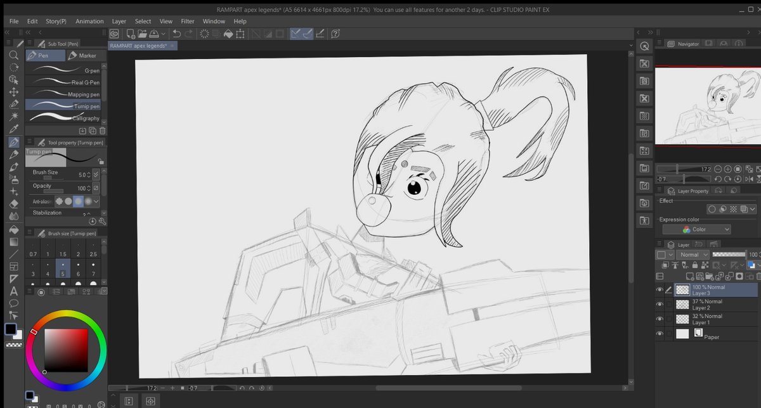The height and width of the screenshot is (408, 761).
Task: Select the Operation object tool
Action: point(13,80)
